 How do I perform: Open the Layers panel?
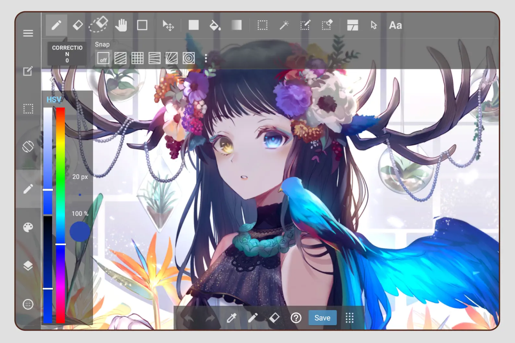28,266
